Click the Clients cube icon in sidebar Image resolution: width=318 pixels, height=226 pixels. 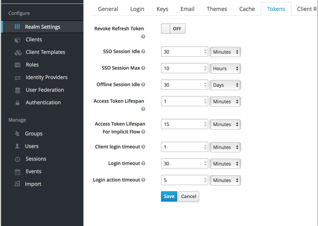18,40
